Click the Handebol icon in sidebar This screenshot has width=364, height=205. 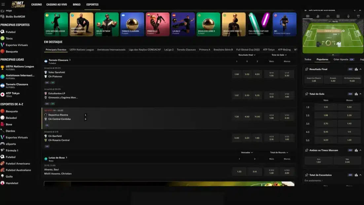pos(3,183)
